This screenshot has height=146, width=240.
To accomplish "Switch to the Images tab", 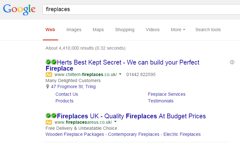I will coord(74,30).
